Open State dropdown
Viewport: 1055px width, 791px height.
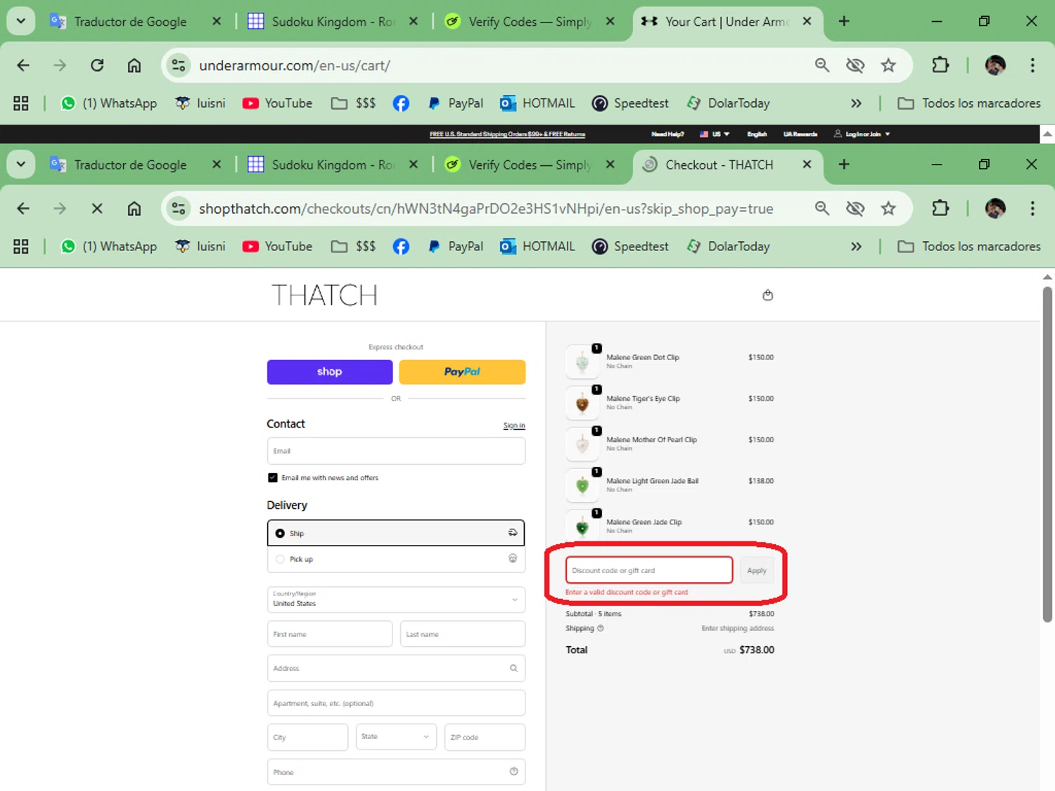click(396, 737)
